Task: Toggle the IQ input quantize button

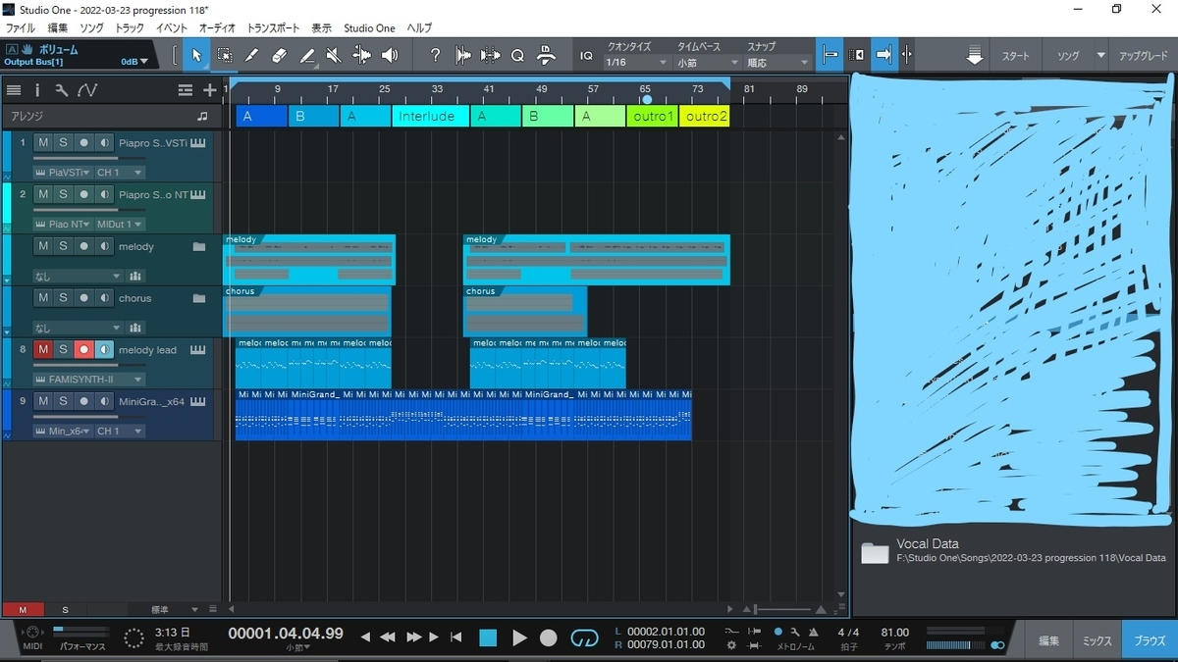Action: pos(586,56)
